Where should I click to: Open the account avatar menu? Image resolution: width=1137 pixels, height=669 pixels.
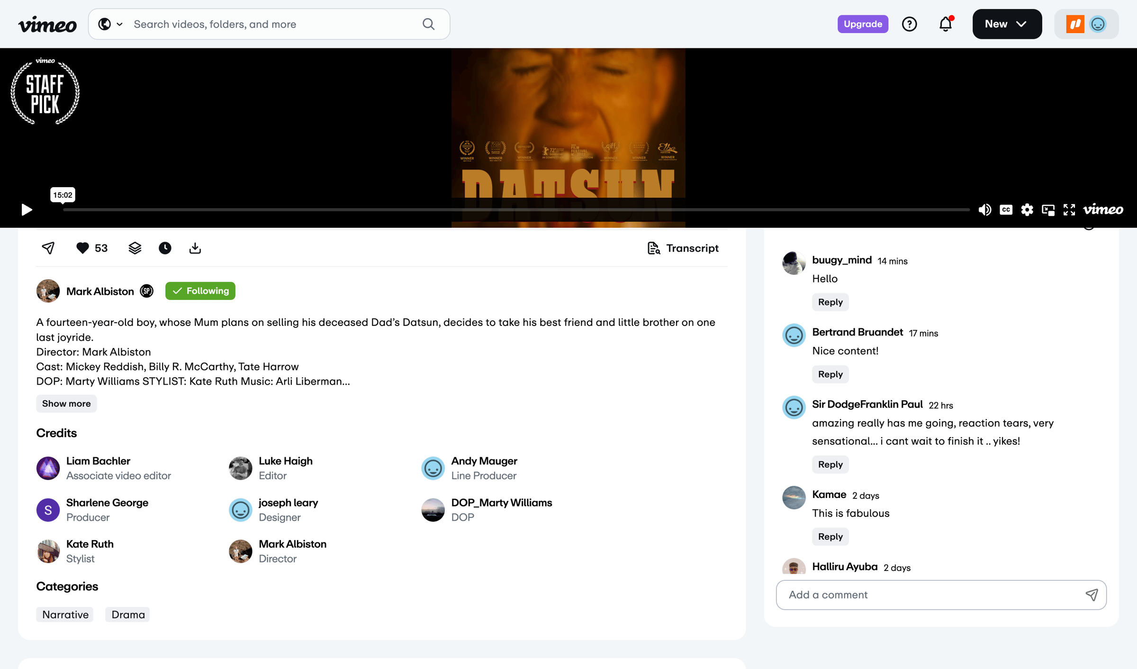[x=1086, y=24]
